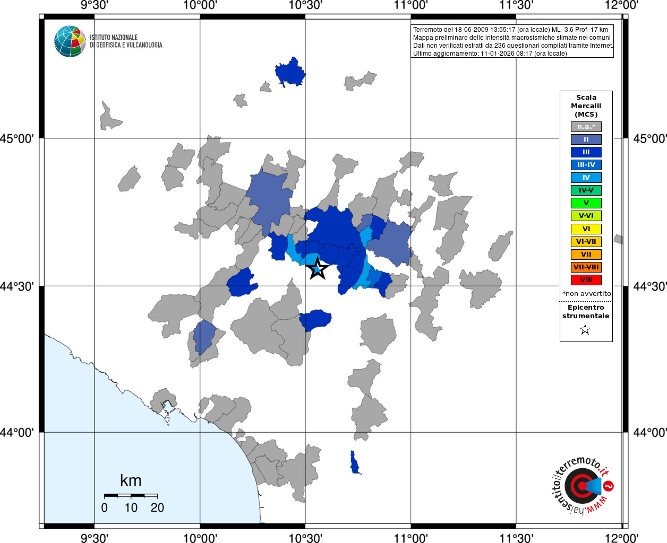Click the left 44°00' latitude label
The image size is (667, 543).
(x=17, y=432)
